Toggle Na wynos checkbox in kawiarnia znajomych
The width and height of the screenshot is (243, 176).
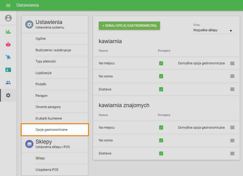[x=161, y=140]
